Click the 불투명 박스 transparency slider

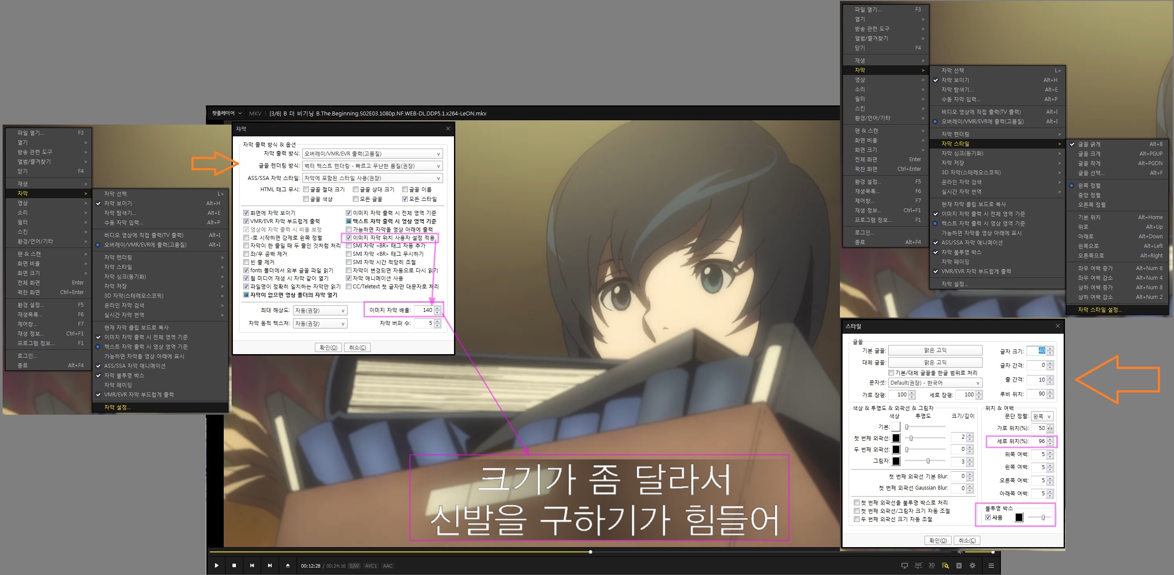1040,517
